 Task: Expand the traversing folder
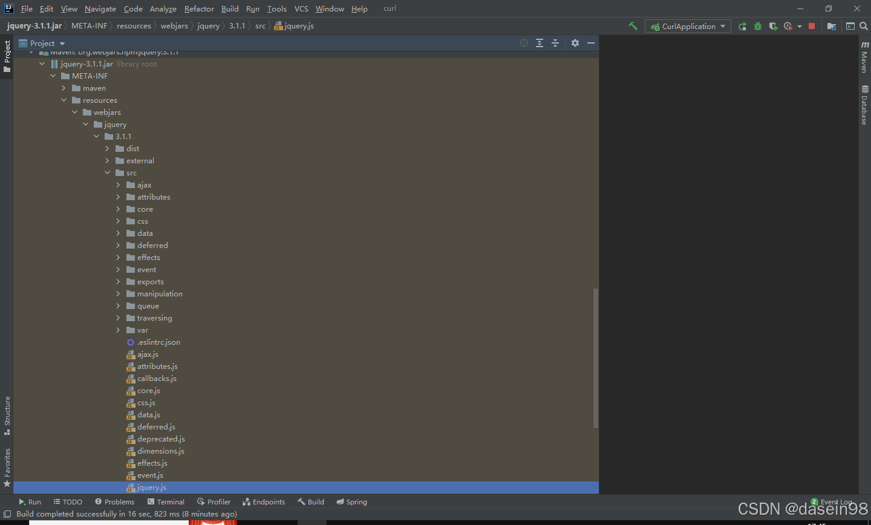[118, 318]
